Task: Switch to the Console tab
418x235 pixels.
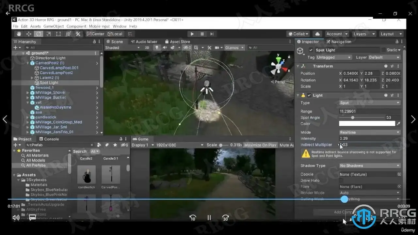Action: pos(49,139)
